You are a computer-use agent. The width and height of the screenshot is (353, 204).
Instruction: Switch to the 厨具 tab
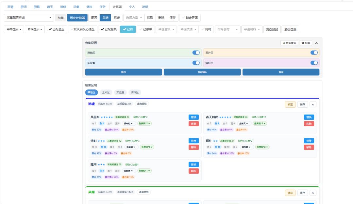[37, 7]
